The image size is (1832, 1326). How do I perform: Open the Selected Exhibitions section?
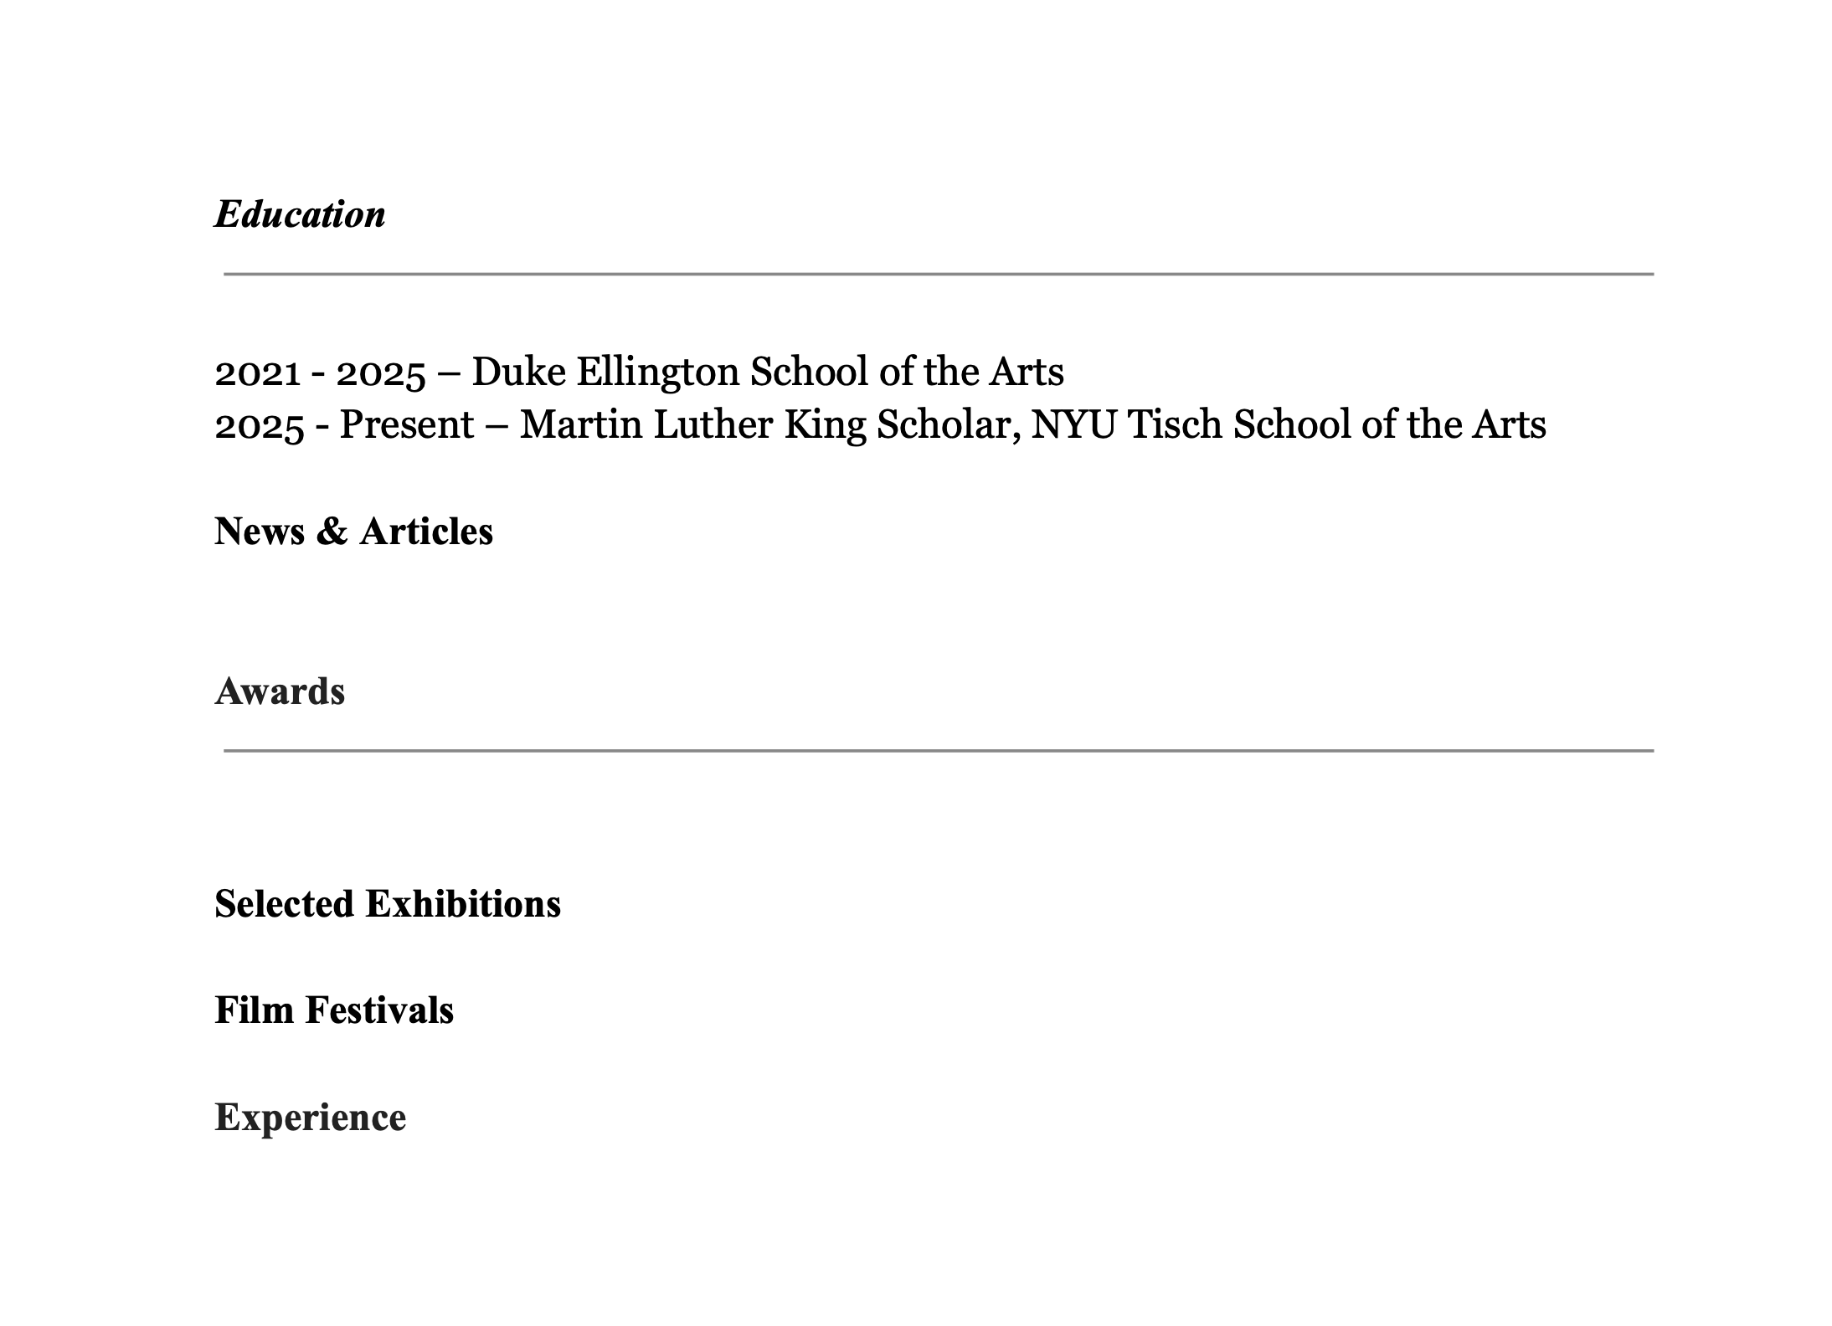tap(388, 904)
